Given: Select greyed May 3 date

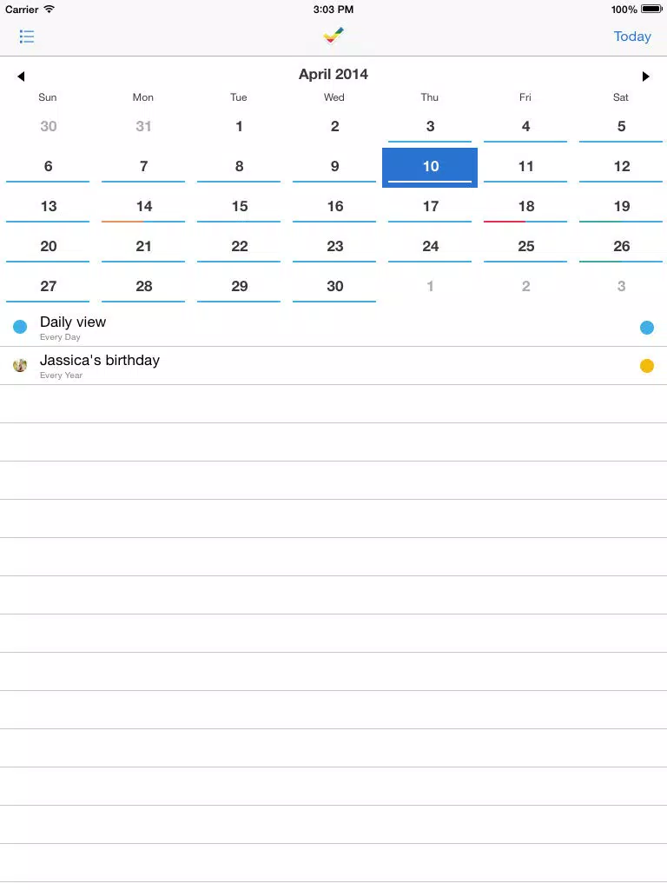Looking at the screenshot, I should (x=621, y=286).
